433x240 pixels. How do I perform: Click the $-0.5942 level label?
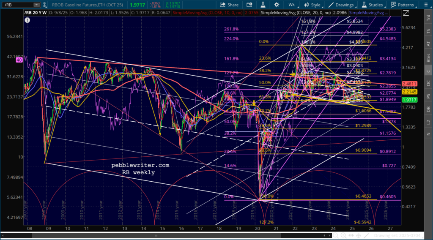[x=362, y=222]
